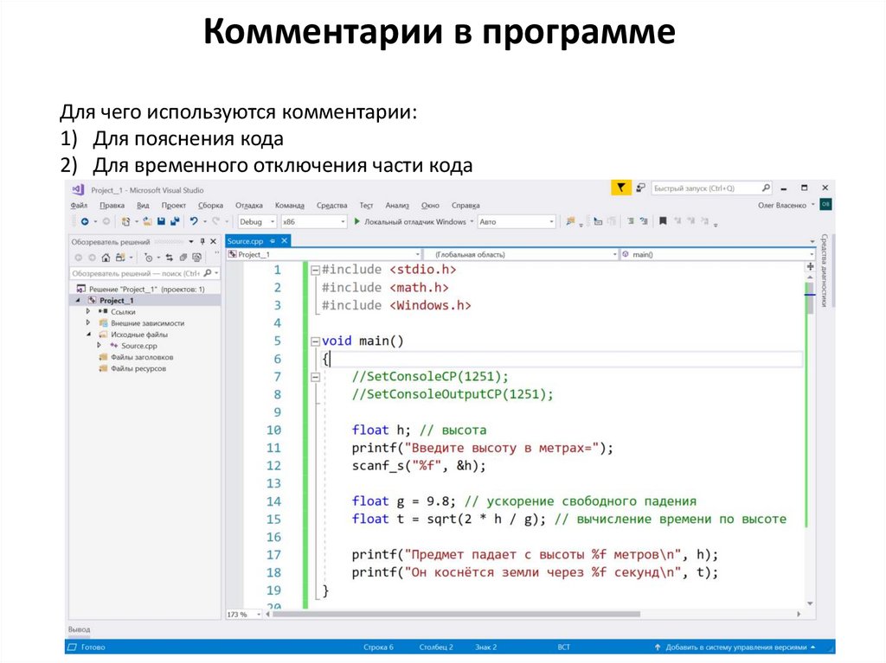Screen dimensions: 886x663
Task: Collapse the Исходные файлы folder
Action: point(89,335)
